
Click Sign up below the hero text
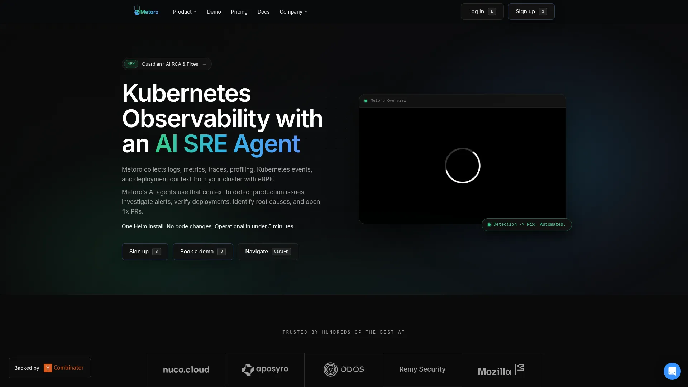tap(145, 252)
